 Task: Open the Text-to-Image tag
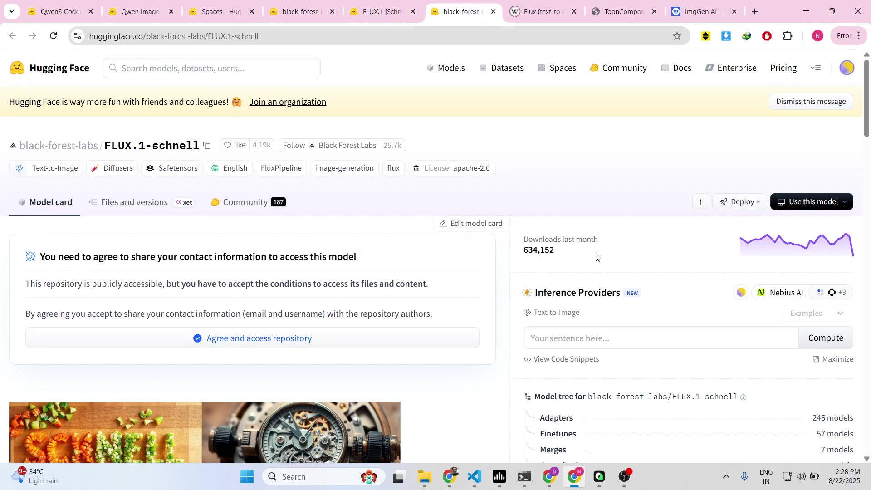pyautogui.click(x=46, y=168)
